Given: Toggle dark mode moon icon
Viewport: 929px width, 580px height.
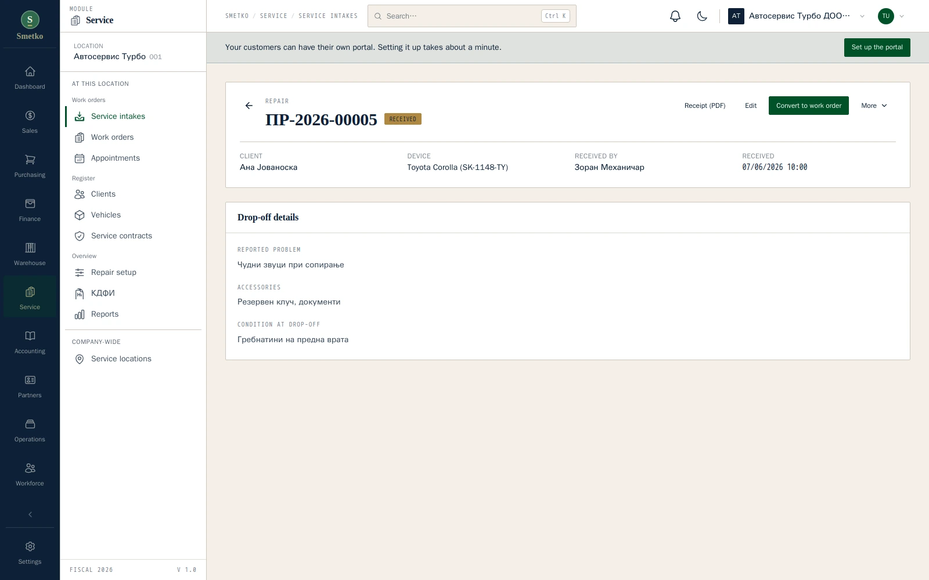Looking at the screenshot, I should click(x=702, y=16).
